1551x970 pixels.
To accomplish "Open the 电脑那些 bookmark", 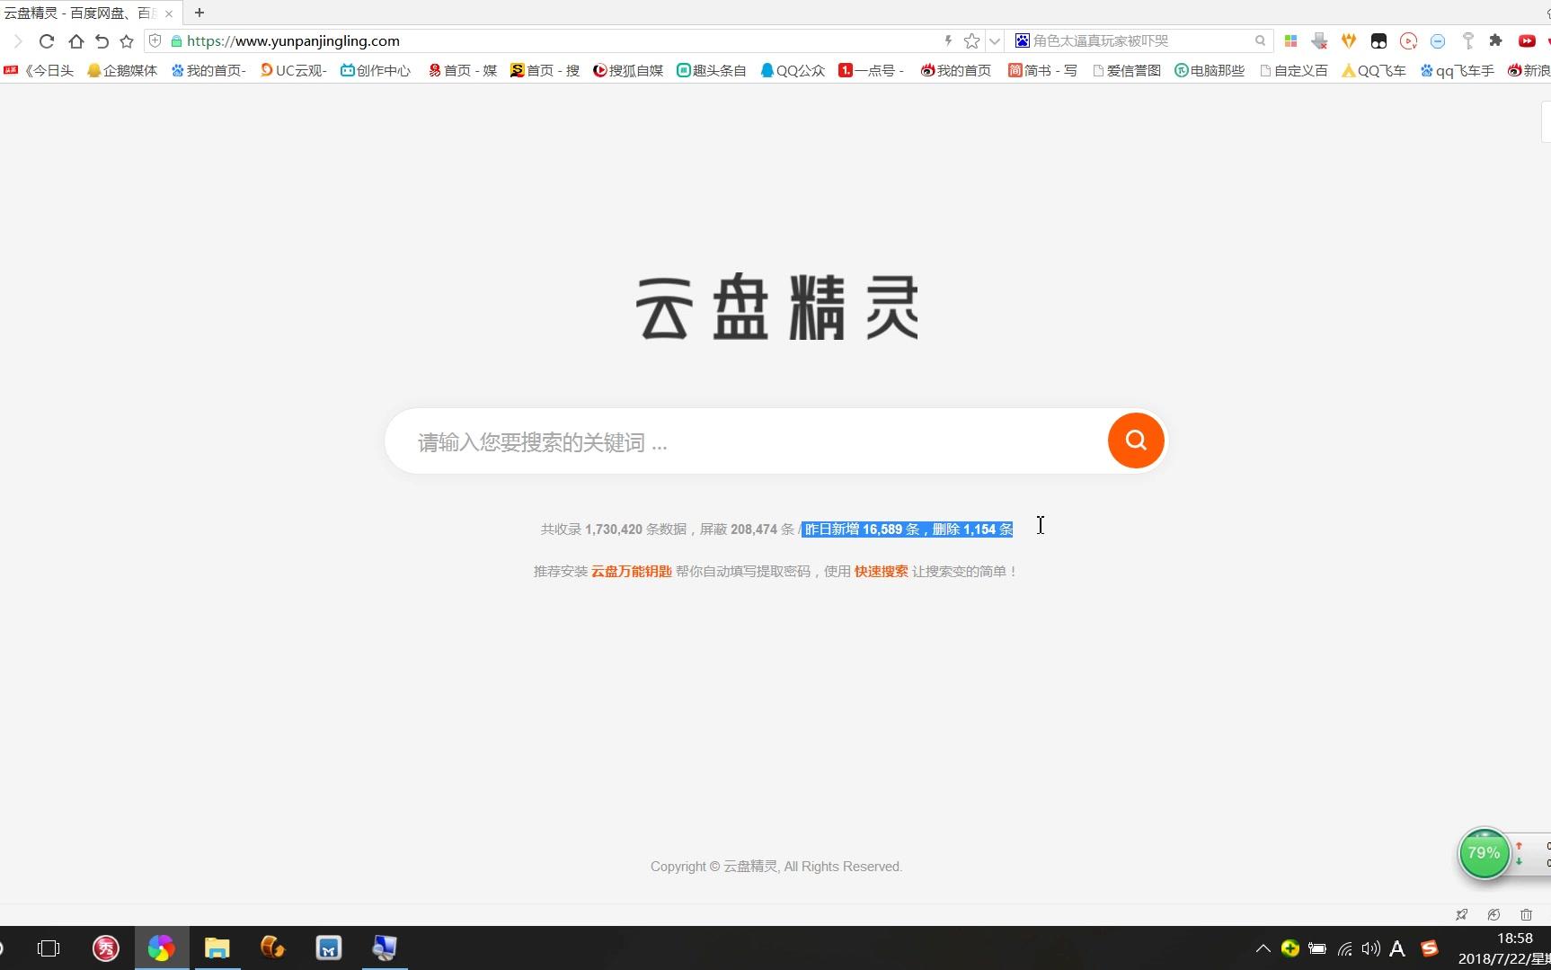I will (x=1210, y=70).
